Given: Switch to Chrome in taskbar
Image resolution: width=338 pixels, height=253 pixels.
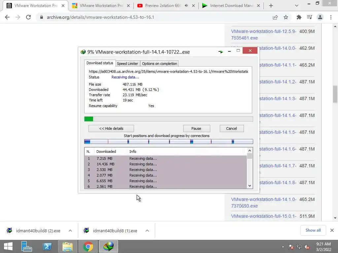Looking at the screenshot, I should 88,246.
